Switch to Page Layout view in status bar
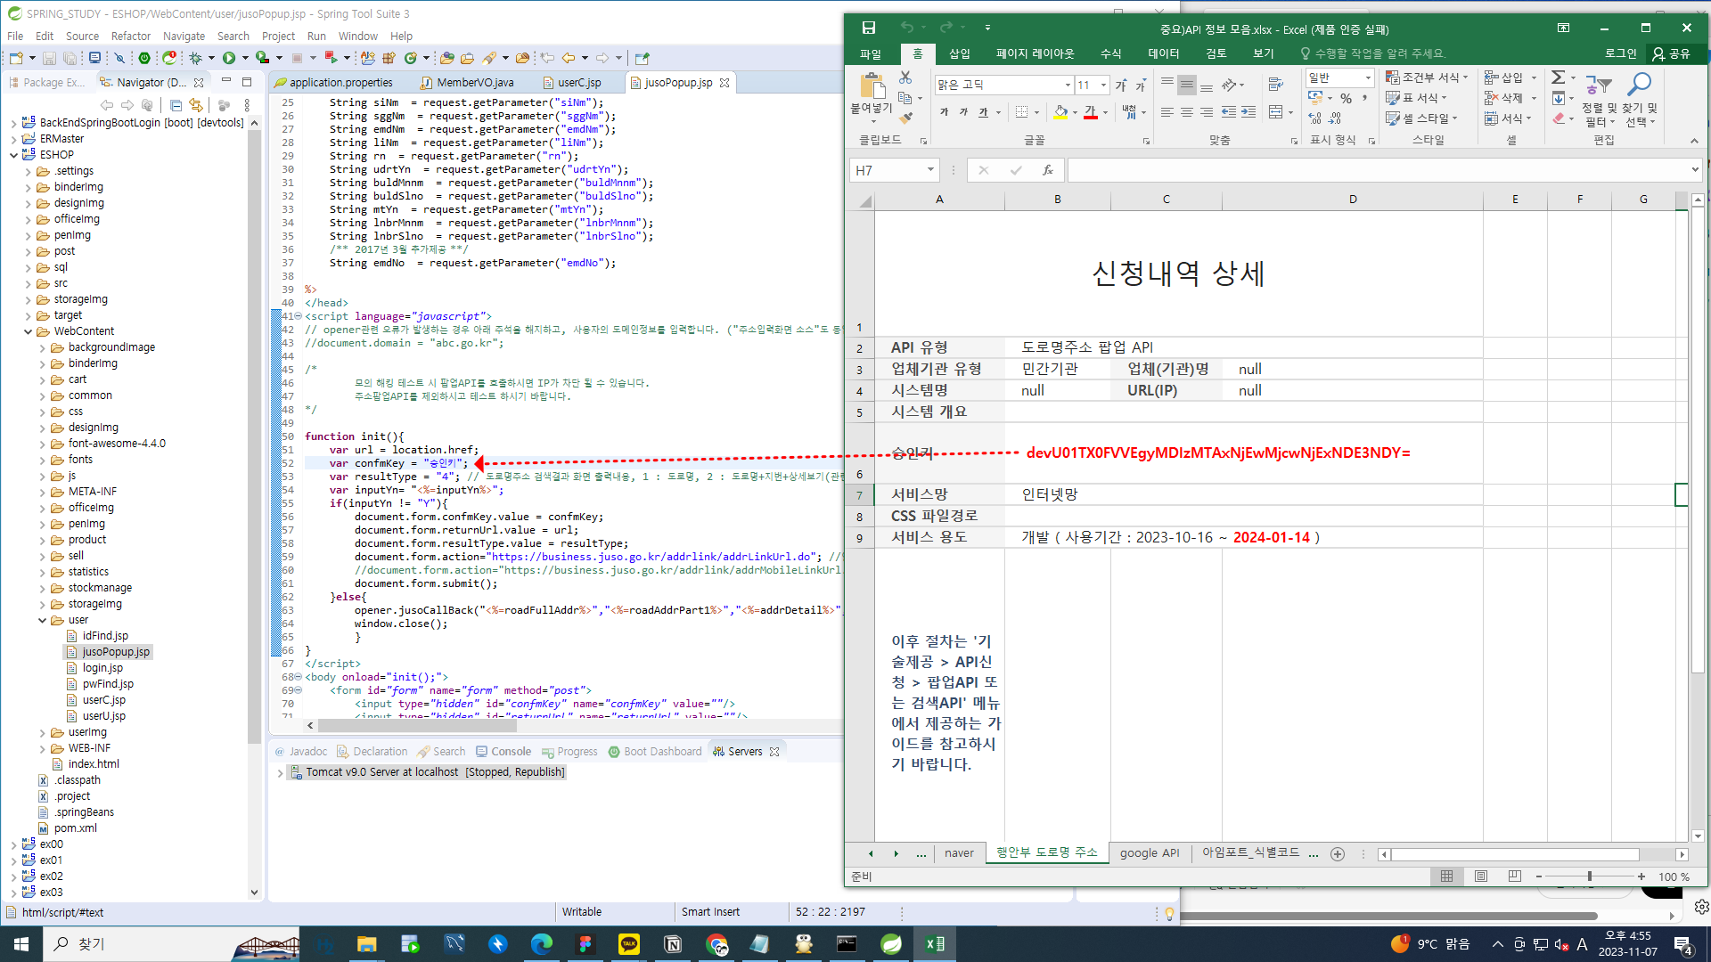The width and height of the screenshot is (1711, 962). (x=1480, y=876)
